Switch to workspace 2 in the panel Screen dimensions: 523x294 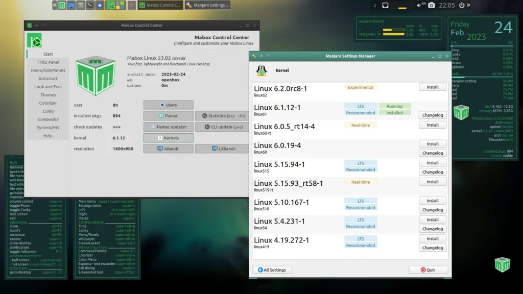(375, 5)
